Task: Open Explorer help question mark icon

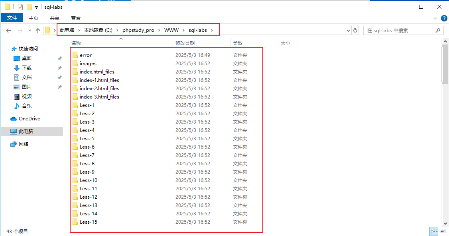Action: coord(444,18)
